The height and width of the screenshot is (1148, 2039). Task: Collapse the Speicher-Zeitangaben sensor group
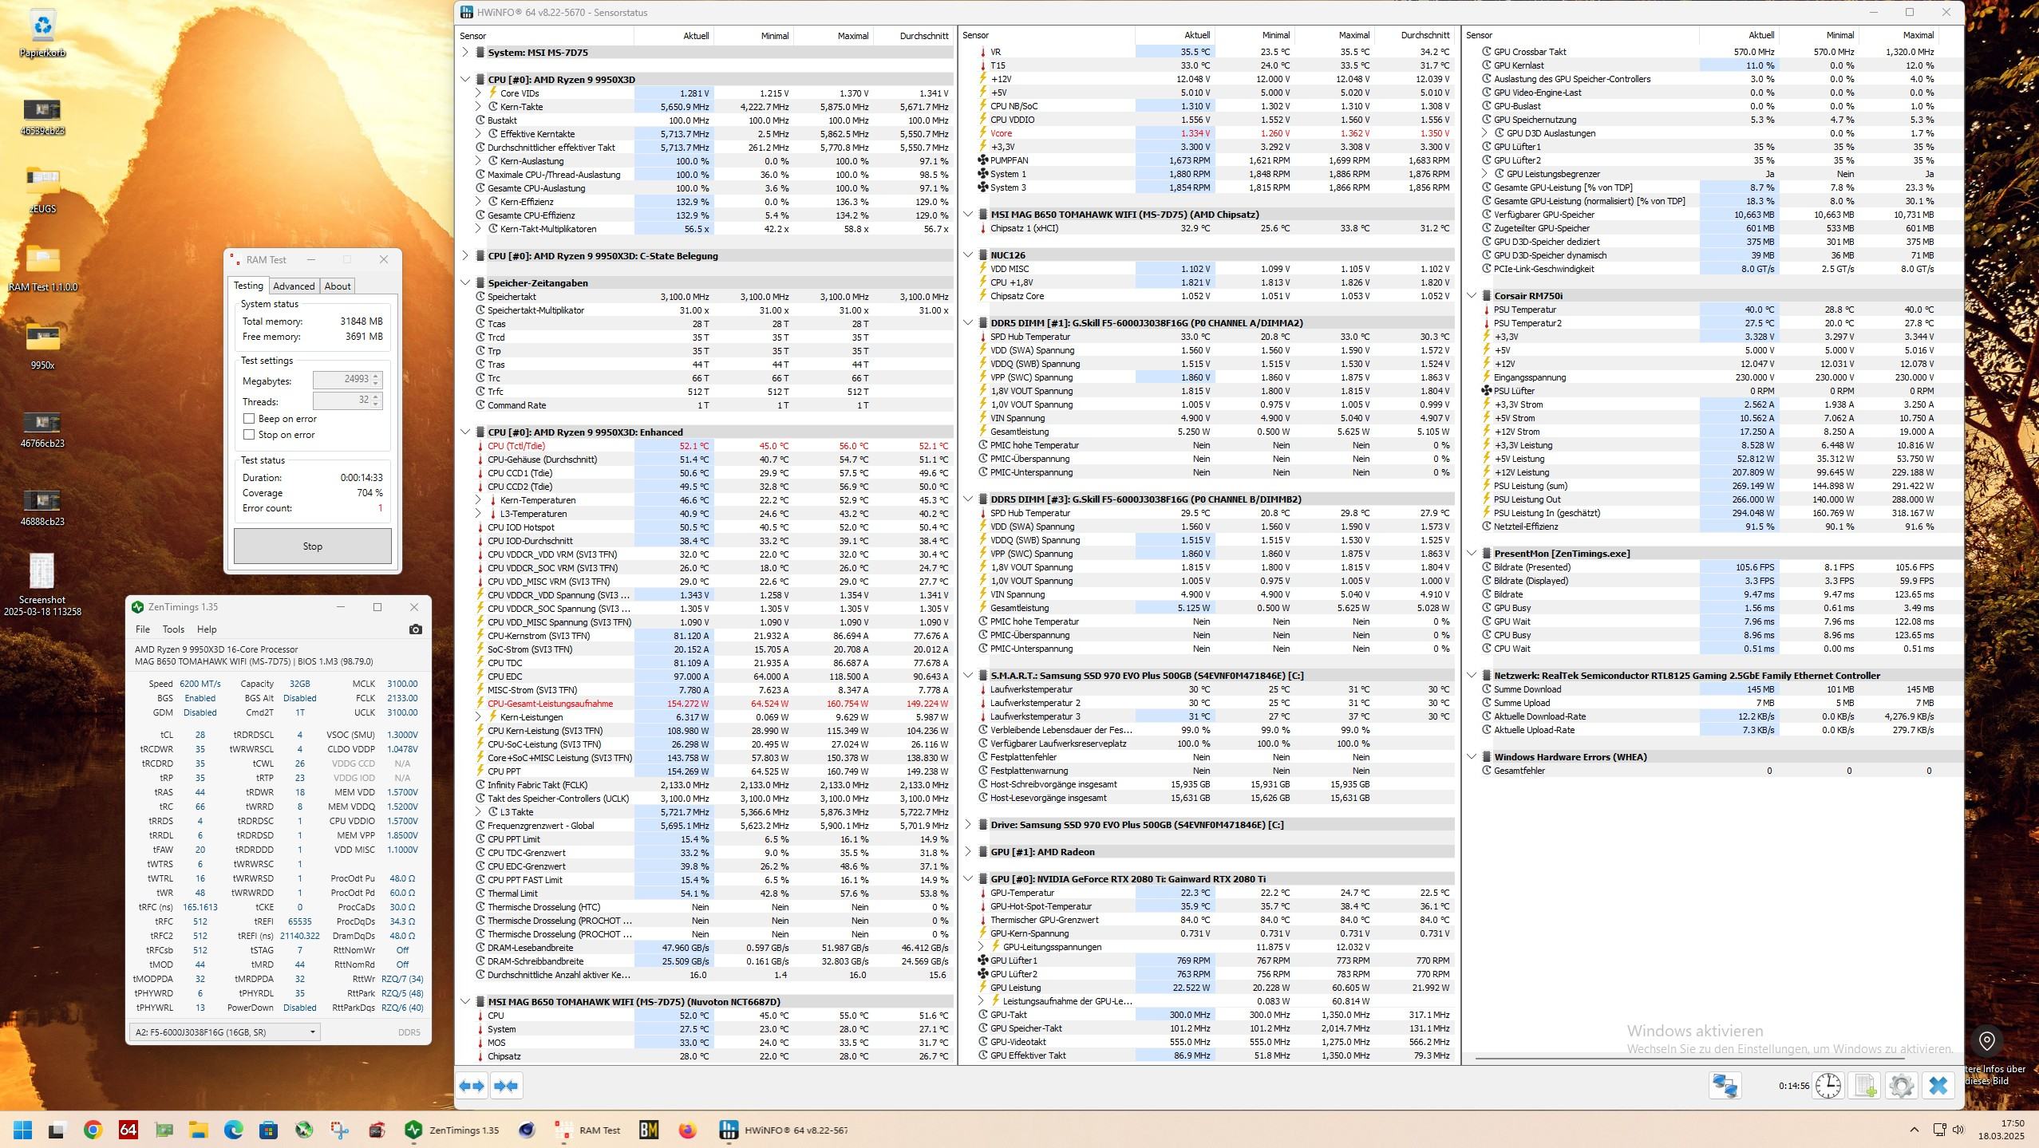point(465,282)
